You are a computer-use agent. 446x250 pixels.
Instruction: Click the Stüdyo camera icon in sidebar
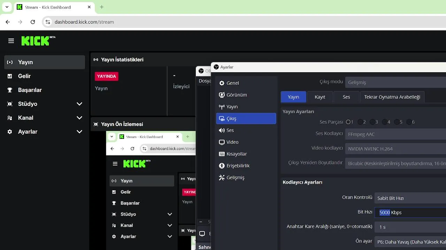(x=10, y=104)
